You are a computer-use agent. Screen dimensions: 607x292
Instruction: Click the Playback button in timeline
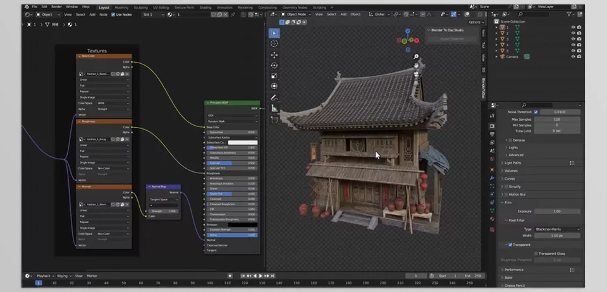click(x=45, y=276)
